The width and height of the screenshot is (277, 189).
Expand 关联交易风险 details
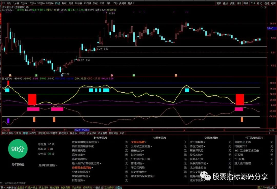tap(199, 163)
